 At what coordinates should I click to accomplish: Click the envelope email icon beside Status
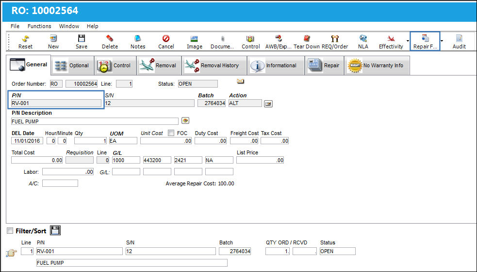240,81
